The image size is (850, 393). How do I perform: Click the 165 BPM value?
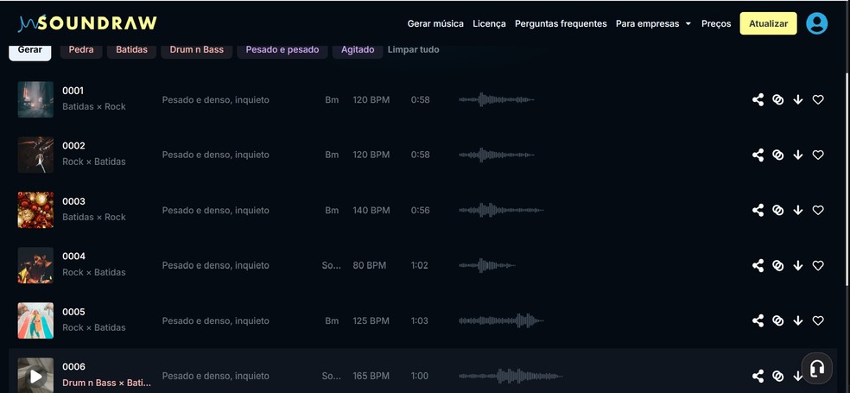click(x=371, y=376)
